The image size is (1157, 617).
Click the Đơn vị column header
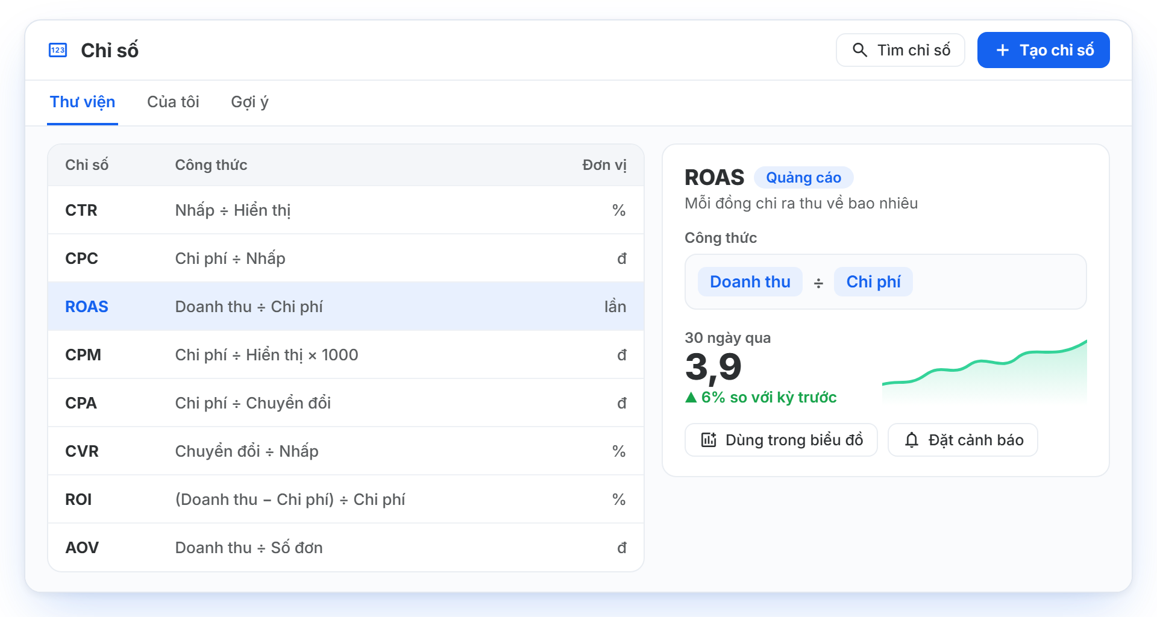click(x=604, y=165)
